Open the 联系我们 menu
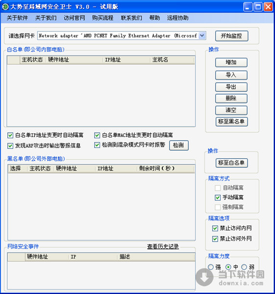Screen dimensions: 275x294 (131, 18)
